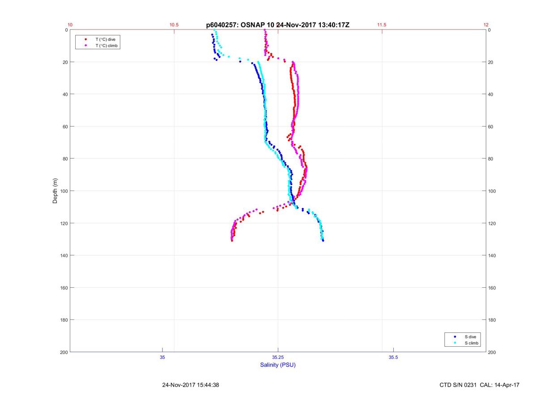Click the timestamp 24-Nov-2017 15:44:38

[x=190, y=385]
